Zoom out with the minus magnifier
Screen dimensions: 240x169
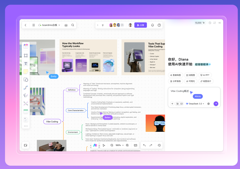tap(112, 145)
